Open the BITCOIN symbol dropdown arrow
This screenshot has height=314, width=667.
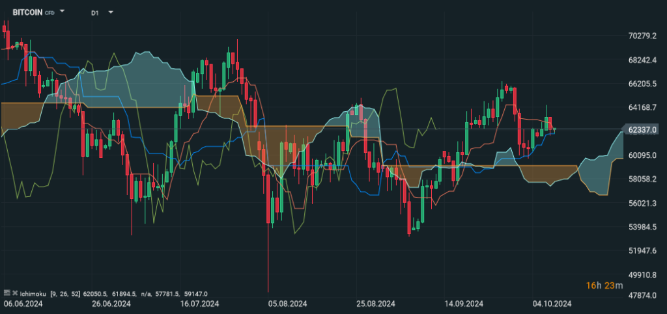tap(63, 12)
